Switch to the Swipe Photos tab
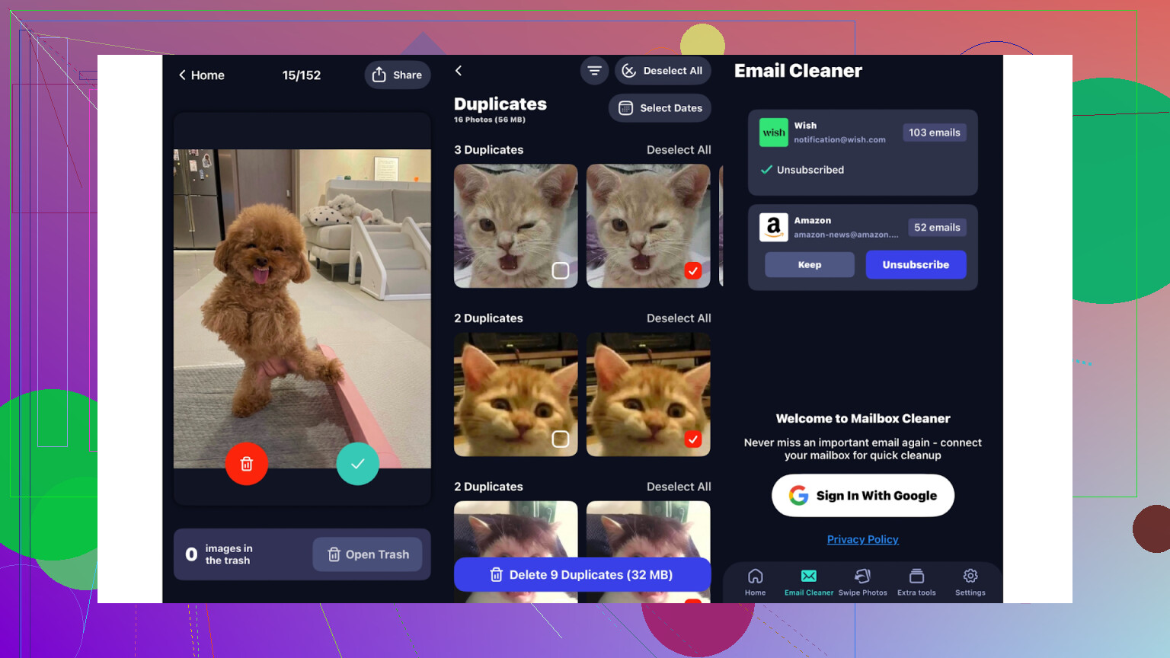The width and height of the screenshot is (1170, 658). [x=863, y=583]
